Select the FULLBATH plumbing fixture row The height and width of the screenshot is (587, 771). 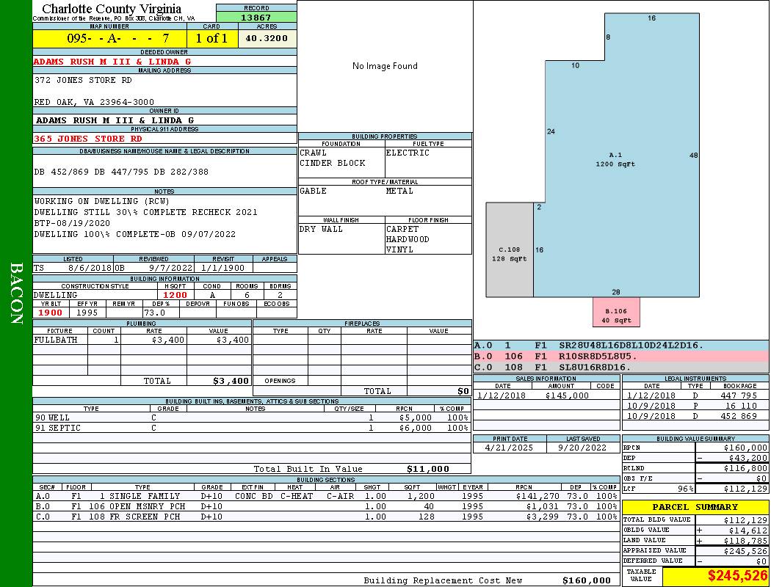[142, 340]
